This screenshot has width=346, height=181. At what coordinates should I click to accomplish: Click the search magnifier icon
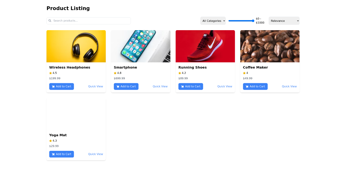point(50,20)
